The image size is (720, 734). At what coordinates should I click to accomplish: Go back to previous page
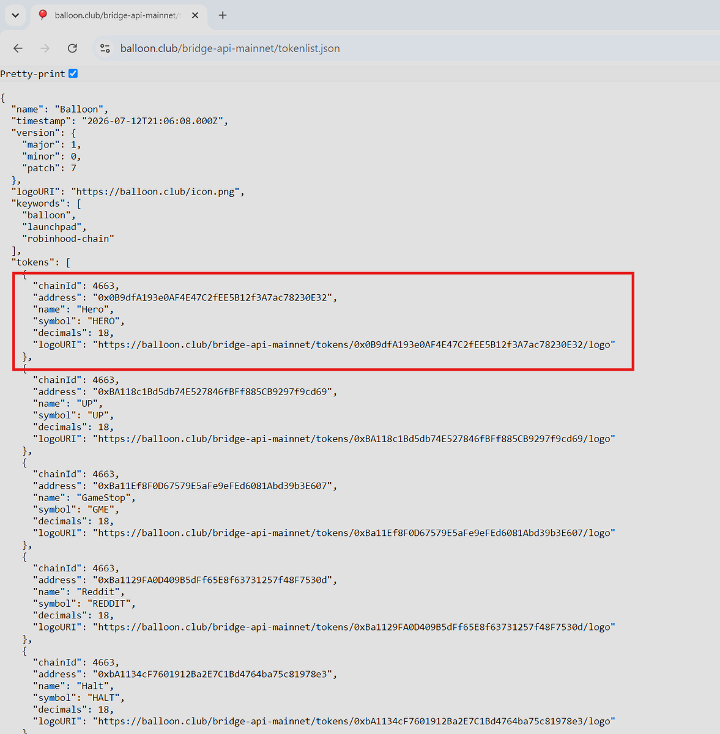18,48
